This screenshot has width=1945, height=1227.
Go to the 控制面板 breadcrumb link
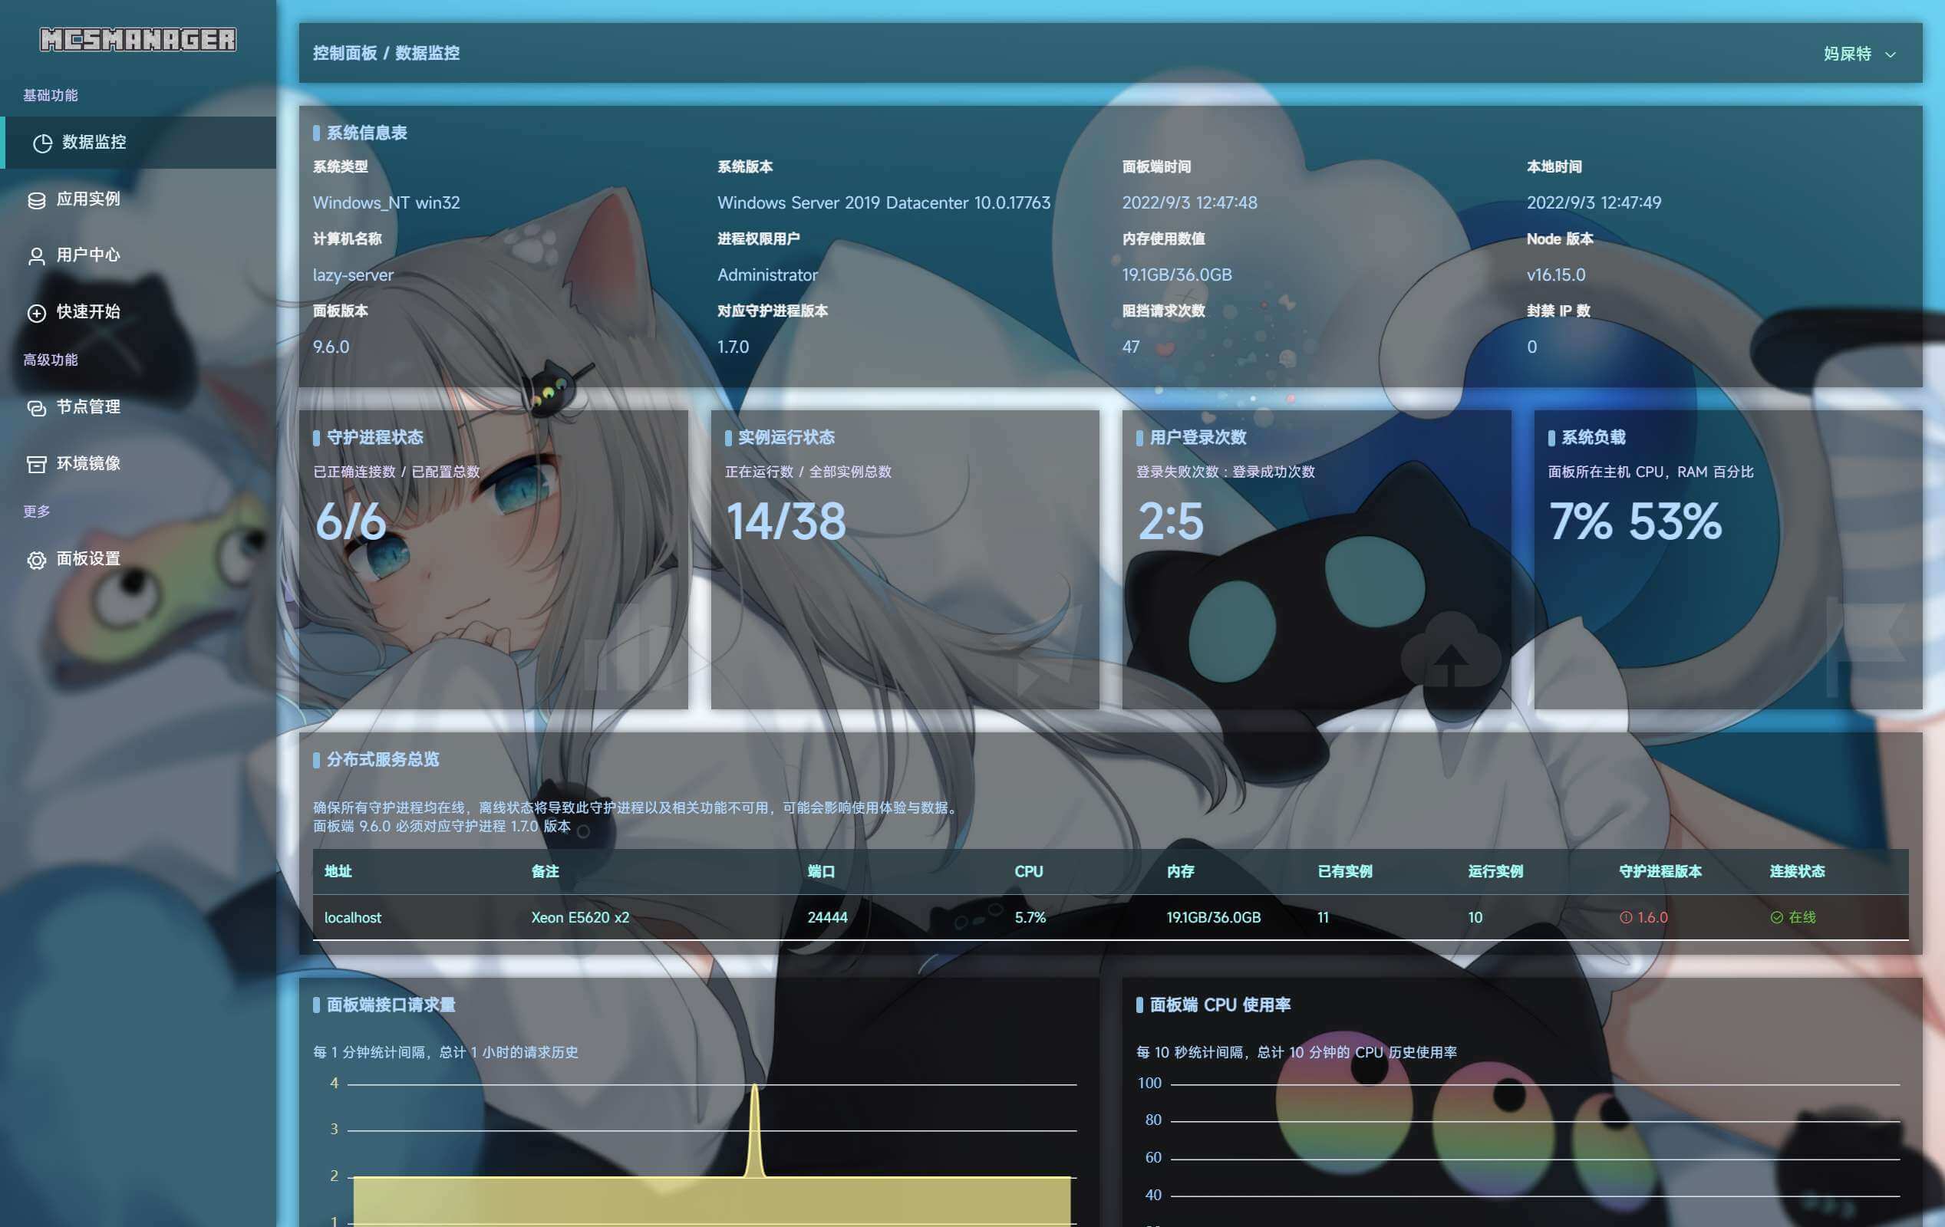tap(345, 53)
